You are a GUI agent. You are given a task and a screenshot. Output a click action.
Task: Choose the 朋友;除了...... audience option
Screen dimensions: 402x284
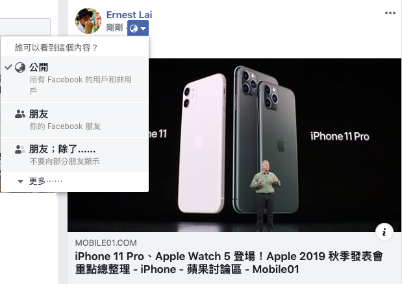click(x=75, y=155)
